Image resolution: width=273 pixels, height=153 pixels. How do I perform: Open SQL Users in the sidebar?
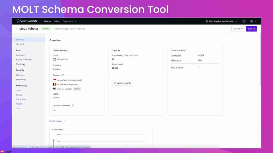[20, 75]
